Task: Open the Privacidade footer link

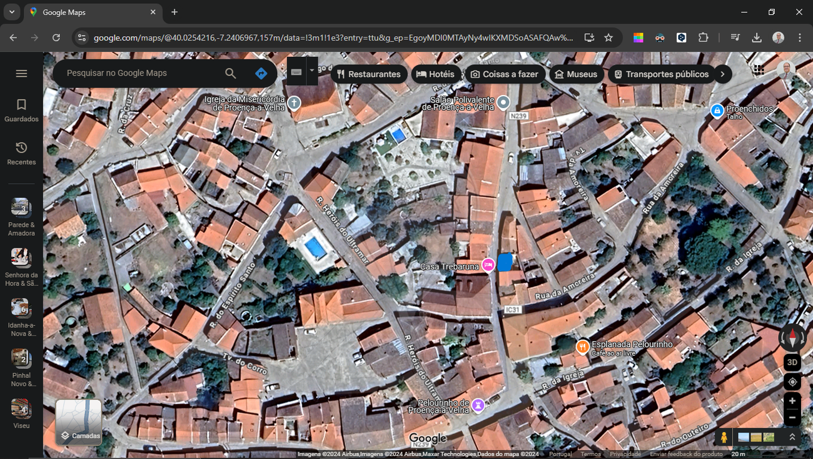Action: click(625, 454)
